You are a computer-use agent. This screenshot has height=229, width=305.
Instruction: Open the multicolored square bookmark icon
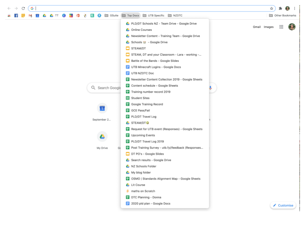(x=71, y=16)
